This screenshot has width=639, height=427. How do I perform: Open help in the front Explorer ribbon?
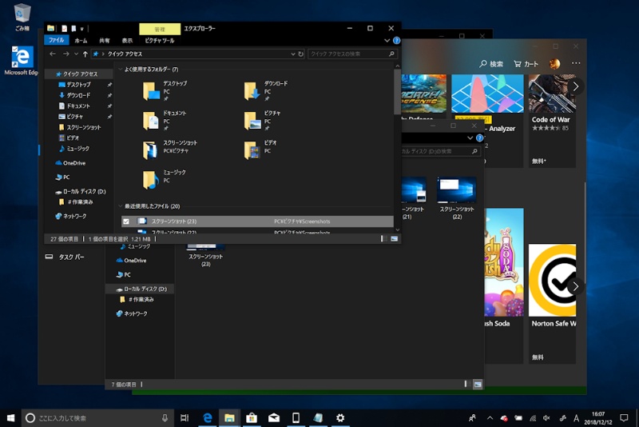point(396,40)
